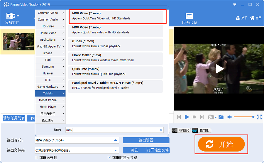Click the 输出设置 button
Image resolution: width=264 pixels, height=163 pixels.
[x=146, y=140]
